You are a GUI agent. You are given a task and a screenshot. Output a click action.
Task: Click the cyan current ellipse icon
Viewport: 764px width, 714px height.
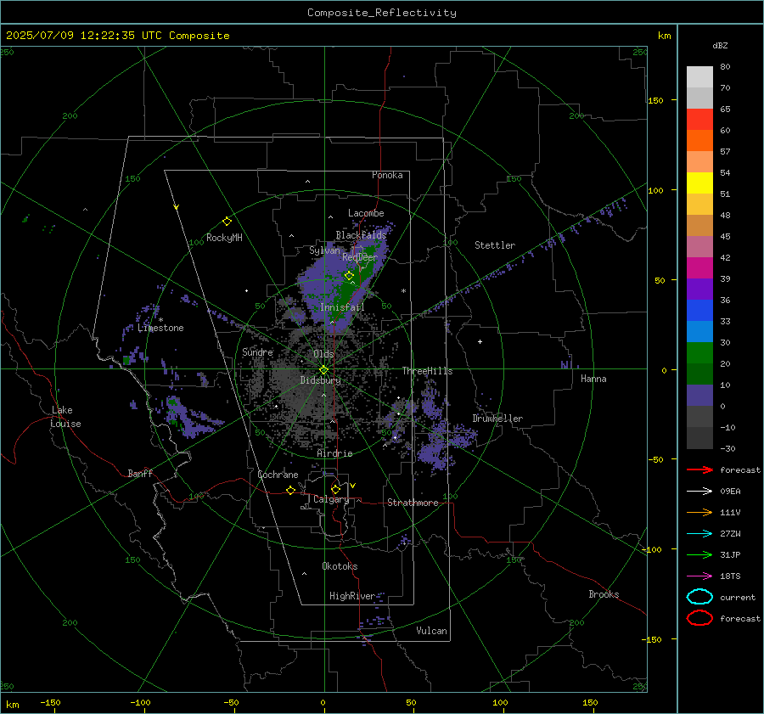click(699, 597)
